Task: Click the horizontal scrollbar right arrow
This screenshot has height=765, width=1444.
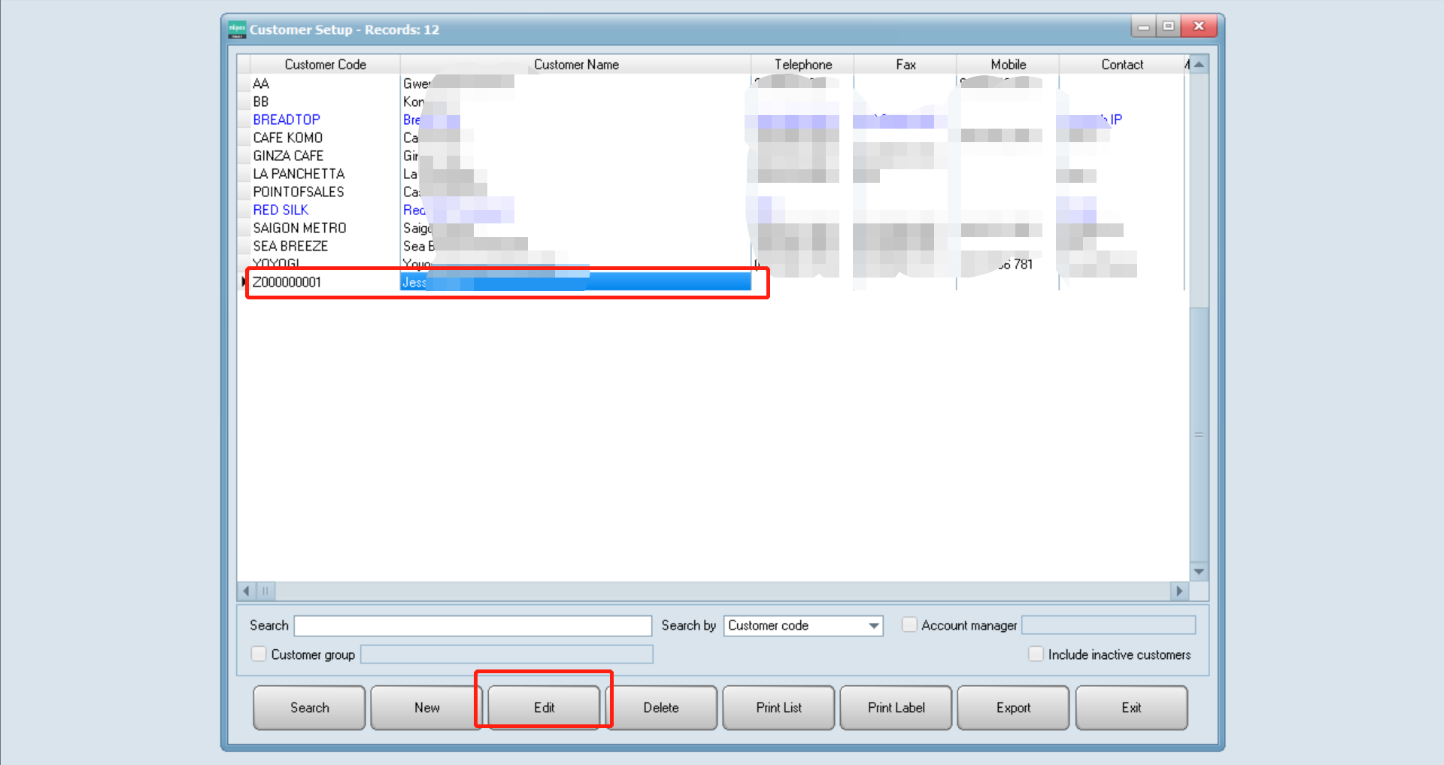Action: point(1179,591)
